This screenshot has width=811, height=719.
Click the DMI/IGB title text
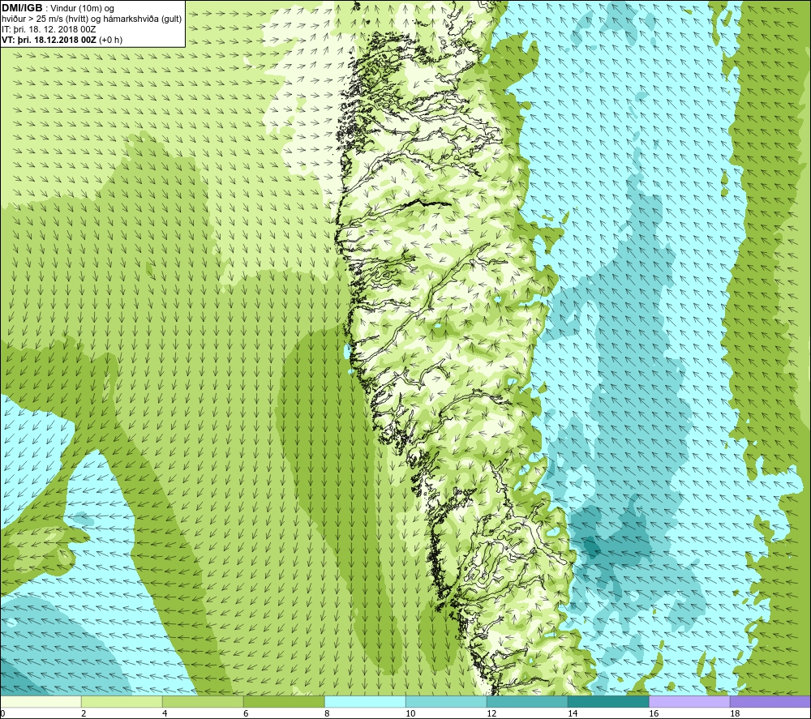coord(22,8)
